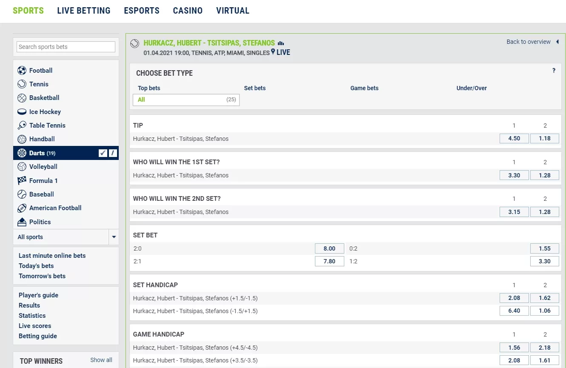Click the Formula 1 flag icon
566x368 pixels.
pyautogui.click(x=22, y=181)
